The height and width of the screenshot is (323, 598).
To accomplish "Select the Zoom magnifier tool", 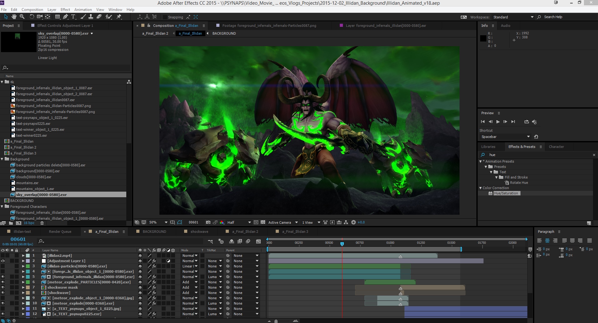I will 22,17.
